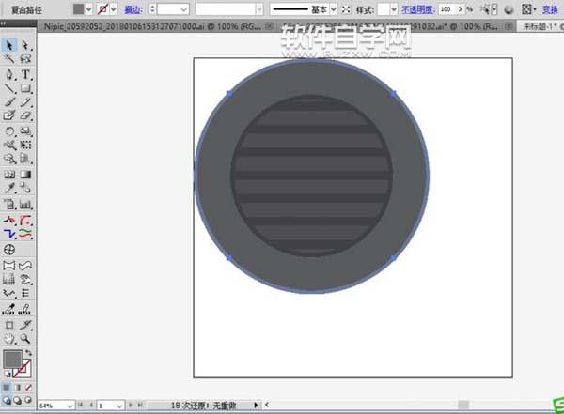Image resolution: width=564 pixels, height=414 pixels.
Task: Click the crosshair circle plugin tool
Action: 9,250
